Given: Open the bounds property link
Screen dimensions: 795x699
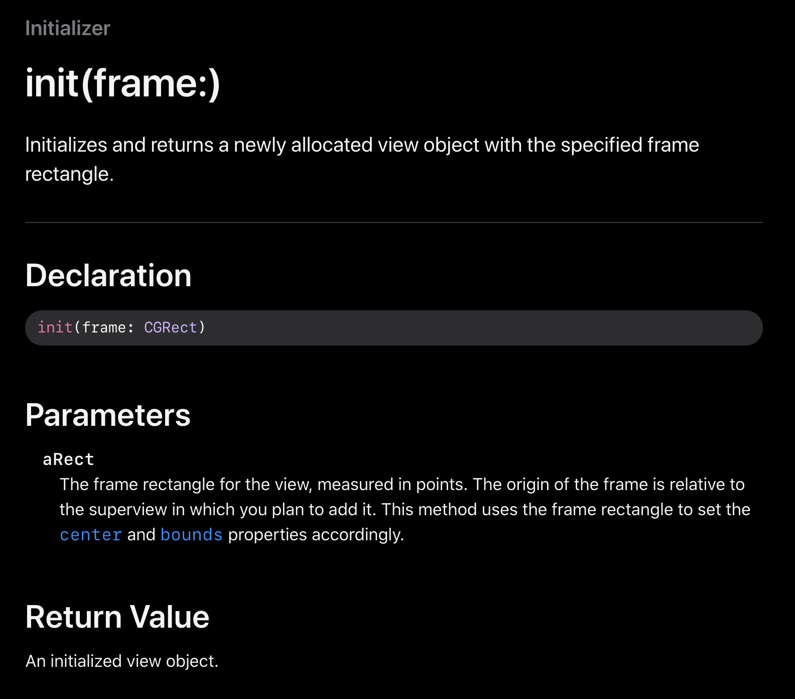Looking at the screenshot, I should 191,535.
